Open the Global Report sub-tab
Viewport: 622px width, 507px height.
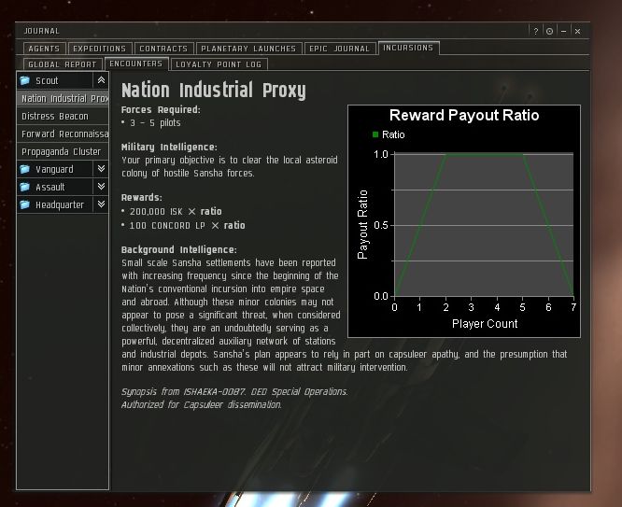click(63, 64)
